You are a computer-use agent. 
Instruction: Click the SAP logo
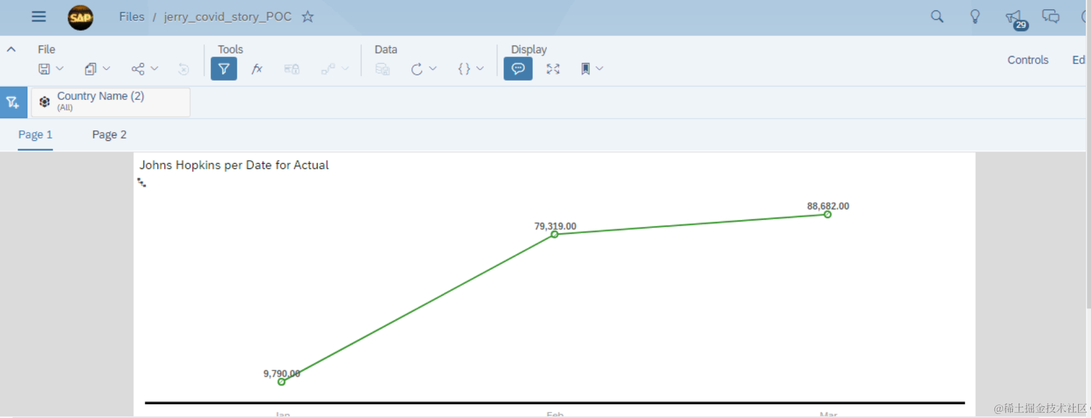[80, 18]
